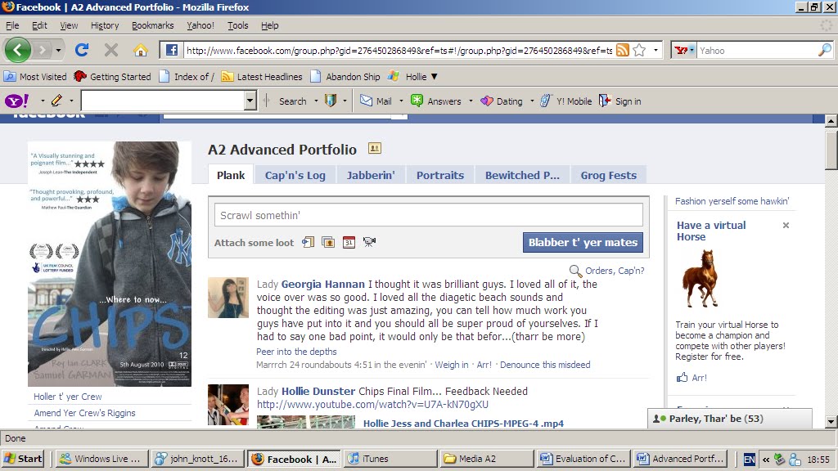Viewport: 838px width, 471px height.
Task: Go back with the green arrow button
Action: click(18, 50)
